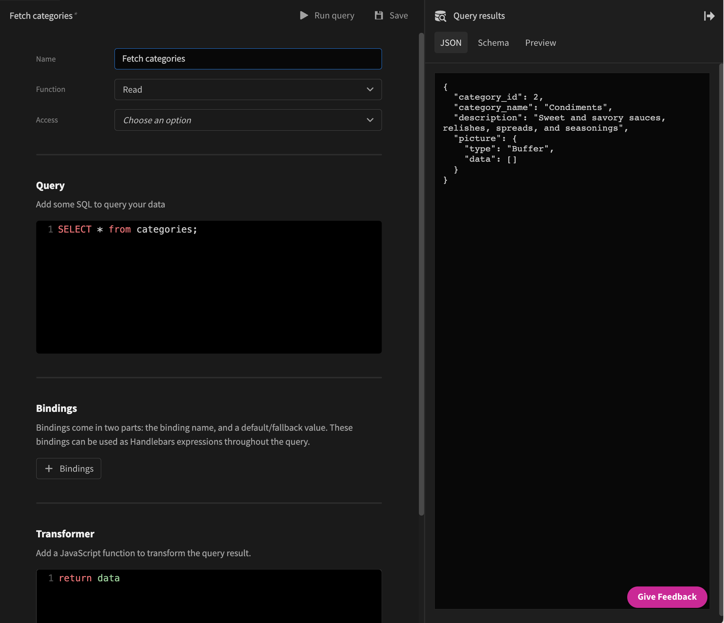The height and width of the screenshot is (623, 724).
Task: Click the expand/collapse sidebar arrow icon
Action: (708, 16)
